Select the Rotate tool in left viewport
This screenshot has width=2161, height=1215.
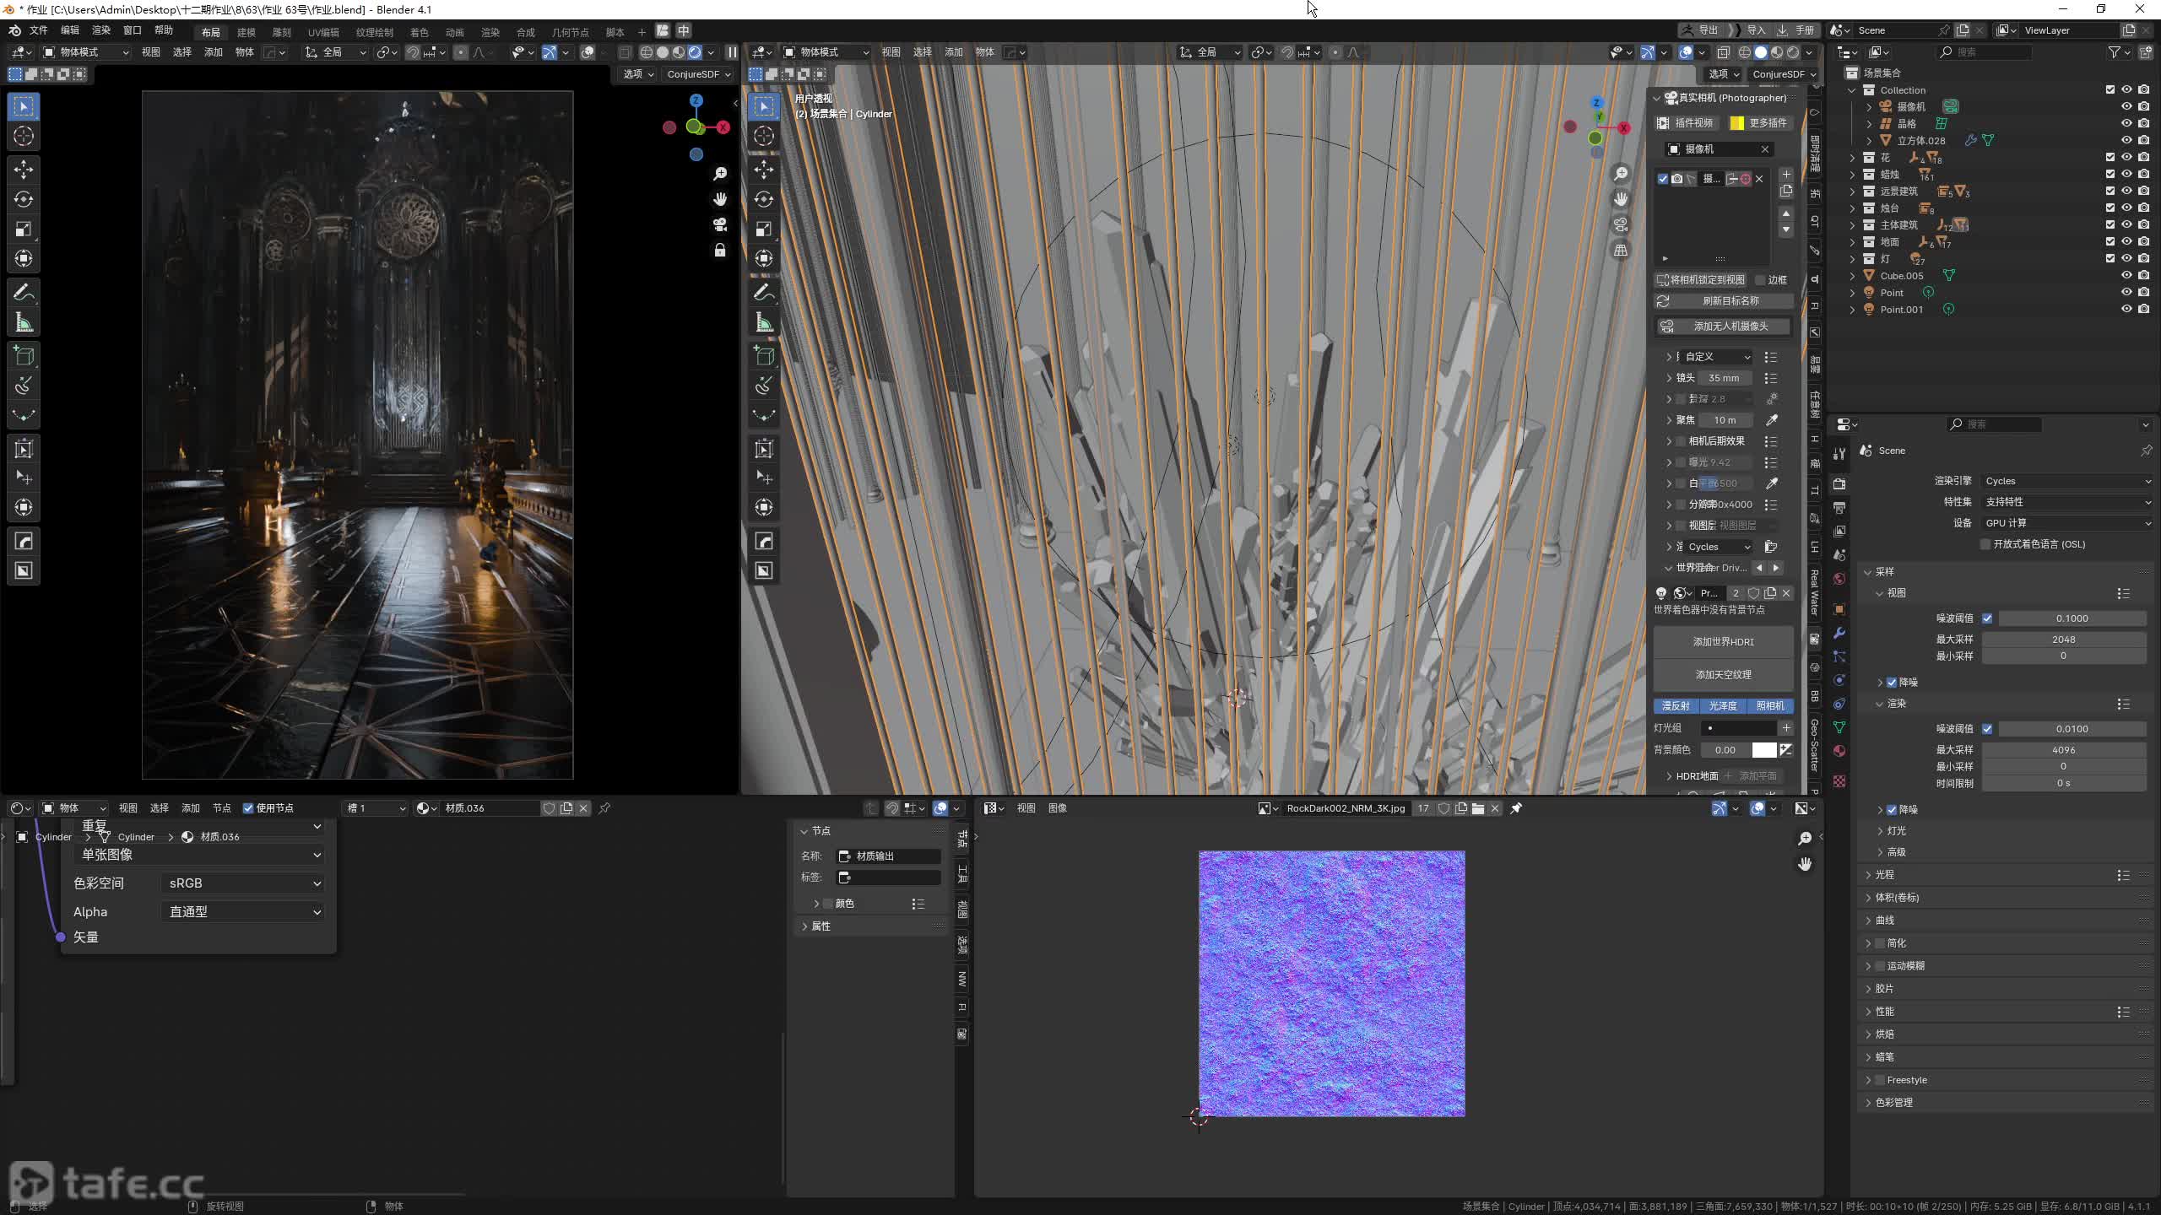(24, 199)
